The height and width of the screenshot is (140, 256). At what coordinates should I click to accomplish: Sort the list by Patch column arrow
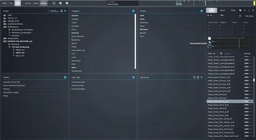(214, 54)
